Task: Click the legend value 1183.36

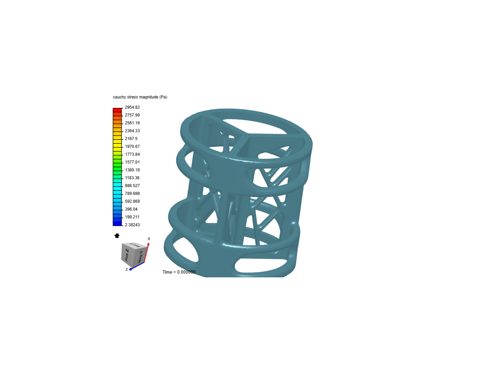Action: (132, 178)
